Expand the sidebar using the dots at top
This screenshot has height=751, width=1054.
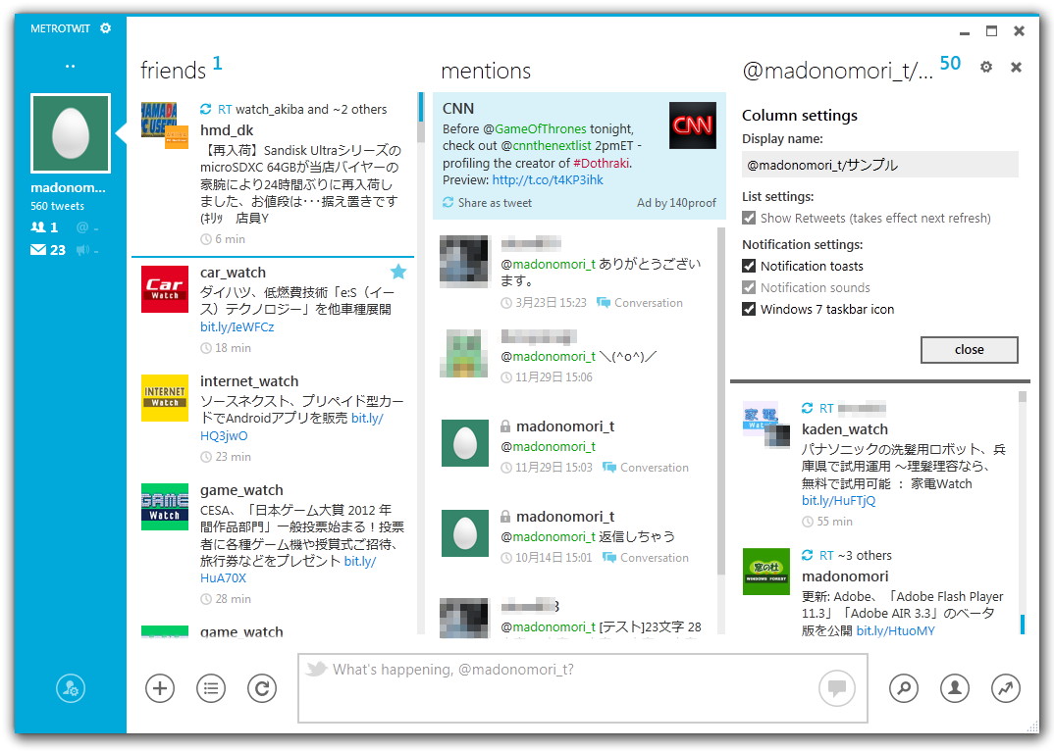pos(70,65)
